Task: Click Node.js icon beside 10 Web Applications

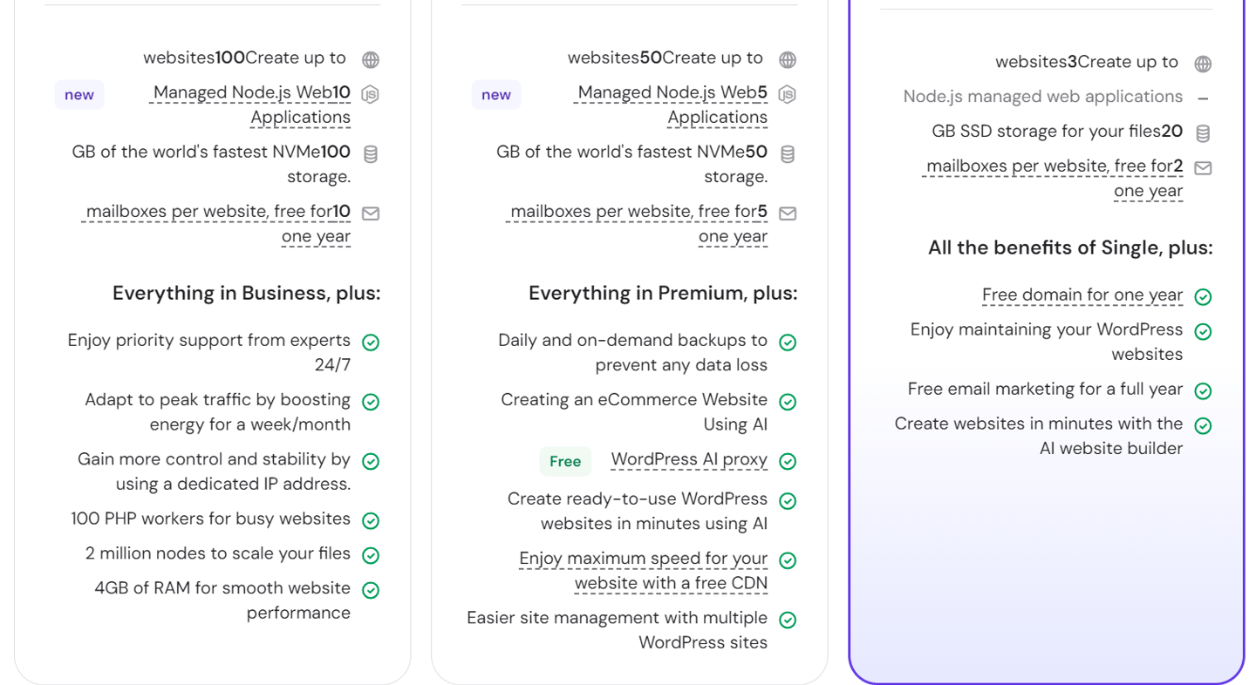Action: [371, 94]
